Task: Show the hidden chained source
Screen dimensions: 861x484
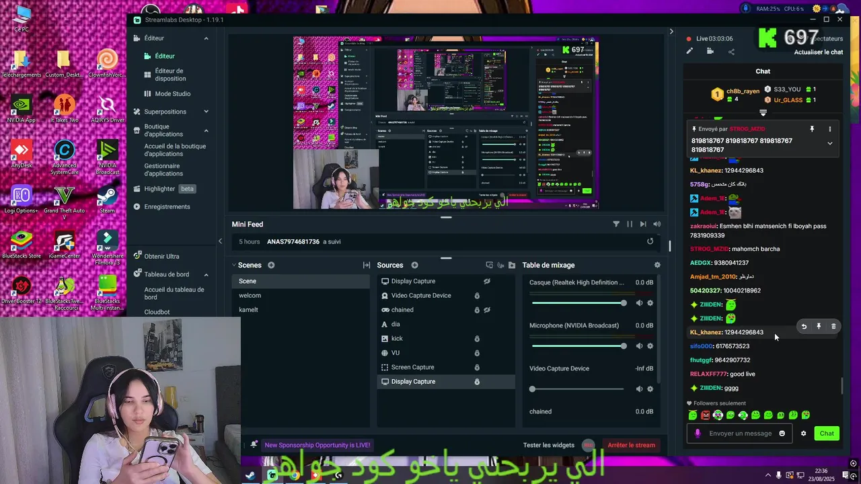Action: tap(487, 310)
